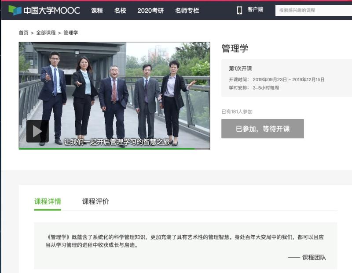
Task: Click the 课程团队 signature text
Action: 314,257
